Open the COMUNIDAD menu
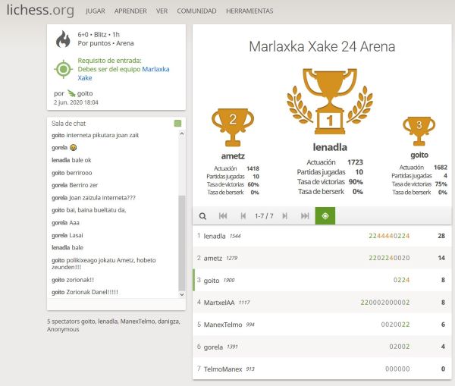 click(x=196, y=11)
